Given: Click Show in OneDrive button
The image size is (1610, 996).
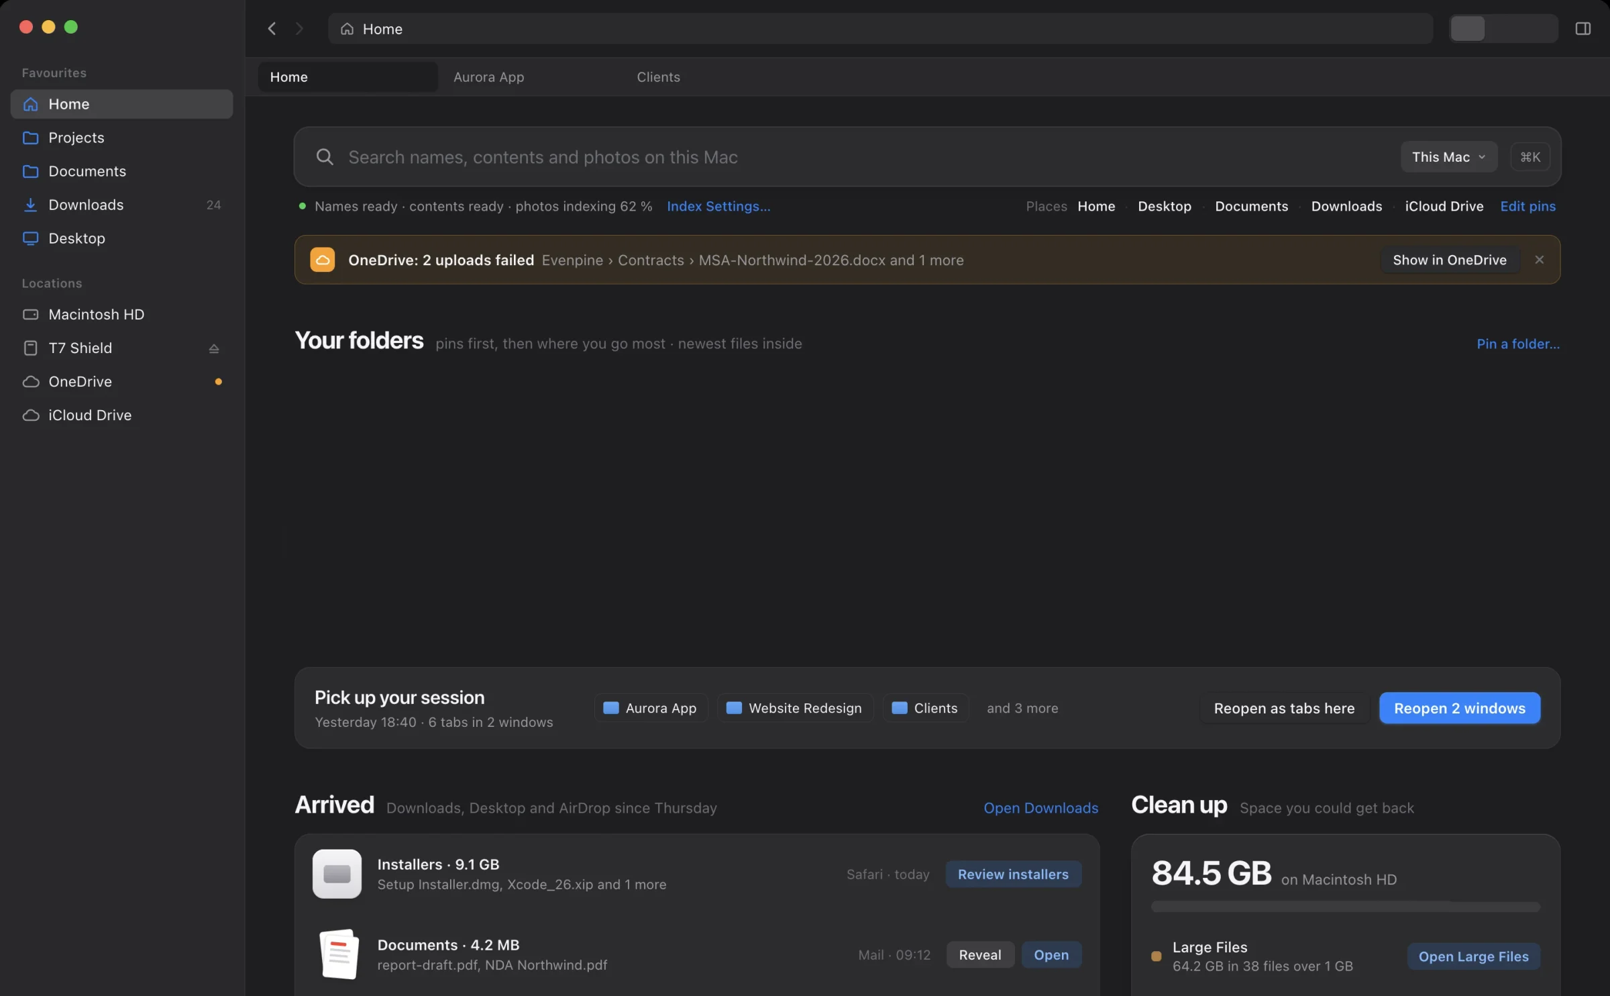Looking at the screenshot, I should 1449,260.
